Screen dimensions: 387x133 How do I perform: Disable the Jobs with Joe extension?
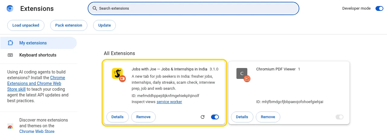coord(215,117)
